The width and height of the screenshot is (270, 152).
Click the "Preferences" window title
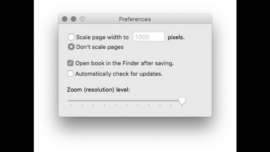pyautogui.click(x=135, y=19)
